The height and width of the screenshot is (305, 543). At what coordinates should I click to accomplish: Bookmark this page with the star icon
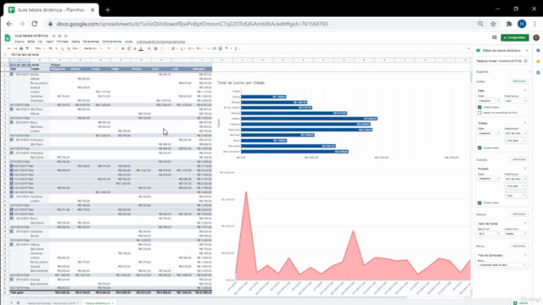coord(493,24)
